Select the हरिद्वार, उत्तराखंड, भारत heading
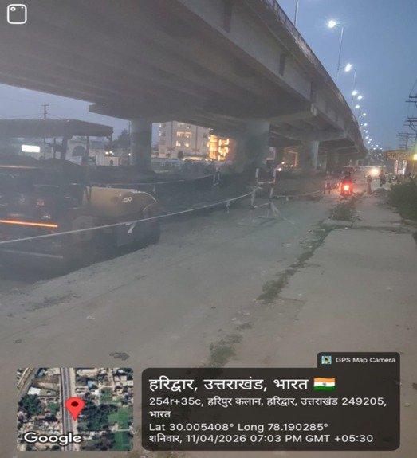Screen dimensions: 417x458 point(228,385)
